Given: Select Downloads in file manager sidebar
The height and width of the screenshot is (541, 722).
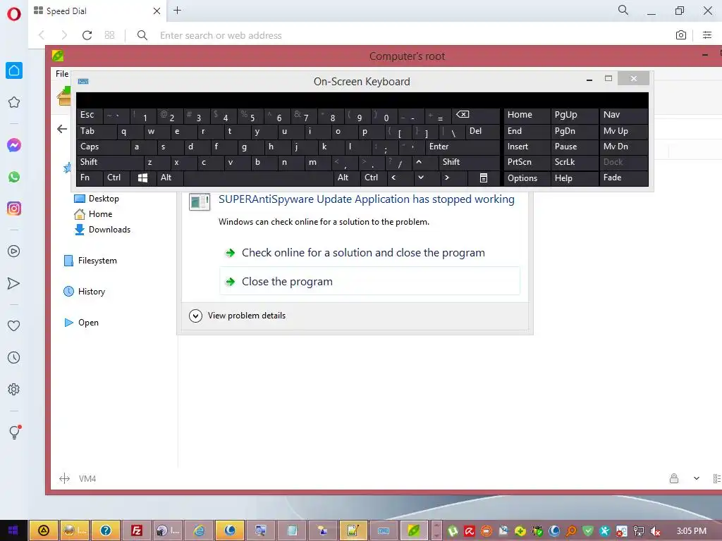Looking at the screenshot, I should click(x=102, y=229).
